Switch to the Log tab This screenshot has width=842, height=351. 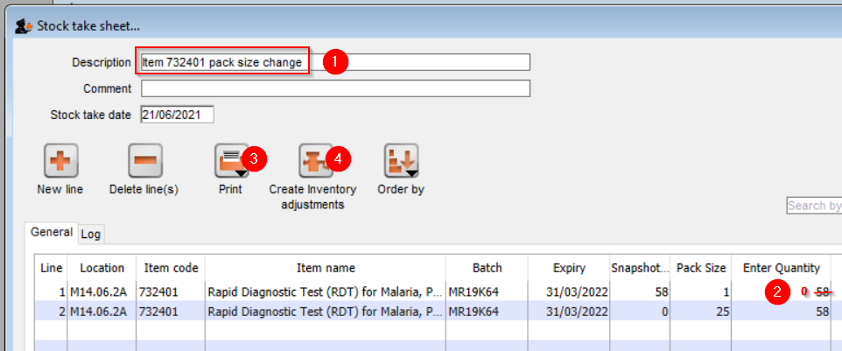[x=91, y=234]
